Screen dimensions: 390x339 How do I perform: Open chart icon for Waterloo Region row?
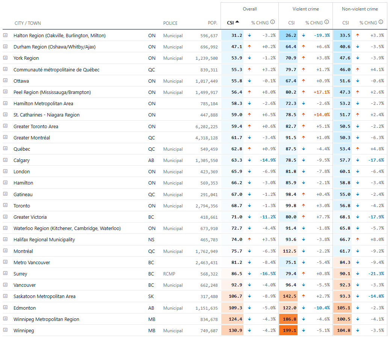pos(5,228)
